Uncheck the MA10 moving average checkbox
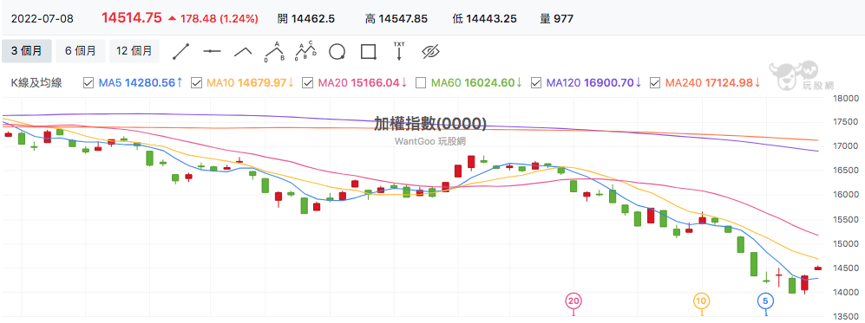Screen dimensions: 865x323 196,83
